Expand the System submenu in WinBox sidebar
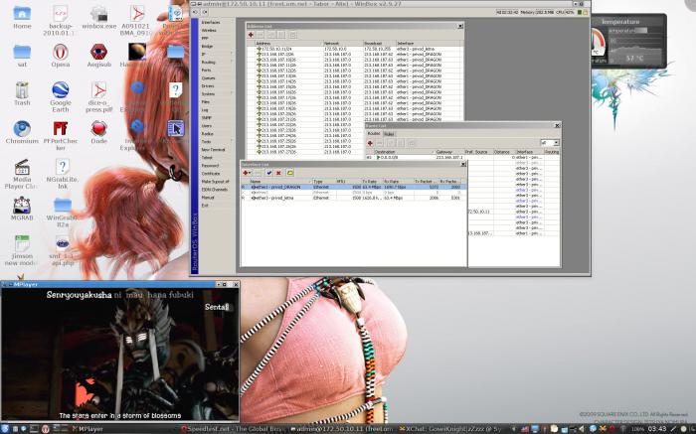The height and width of the screenshot is (434, 696). click(216, 93)
